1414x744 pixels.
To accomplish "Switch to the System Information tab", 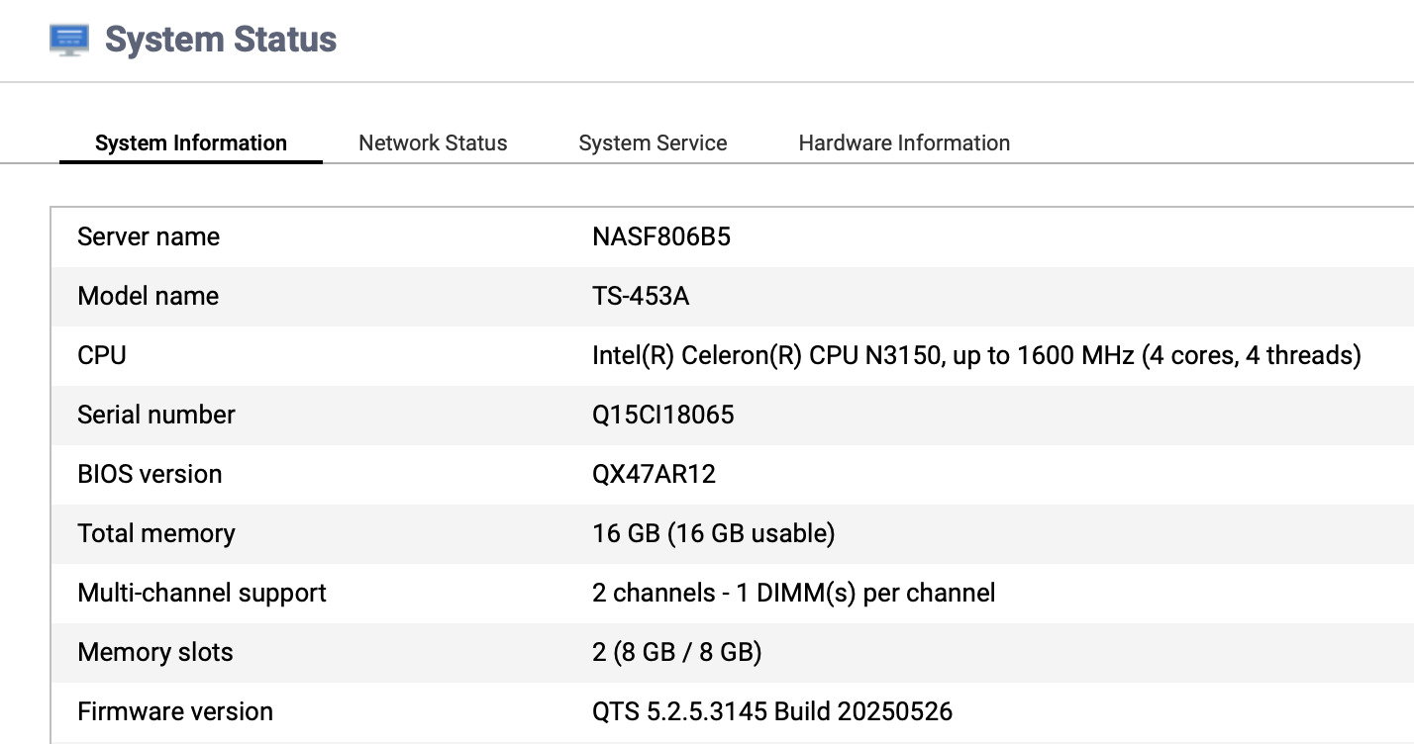I will click(191, 143).
